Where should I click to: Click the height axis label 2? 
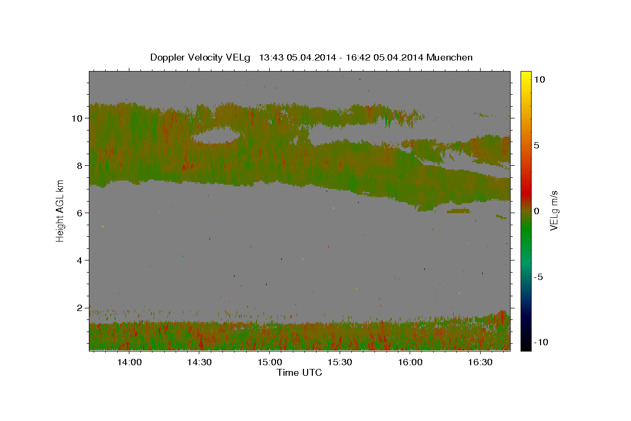tap(80, 307)
